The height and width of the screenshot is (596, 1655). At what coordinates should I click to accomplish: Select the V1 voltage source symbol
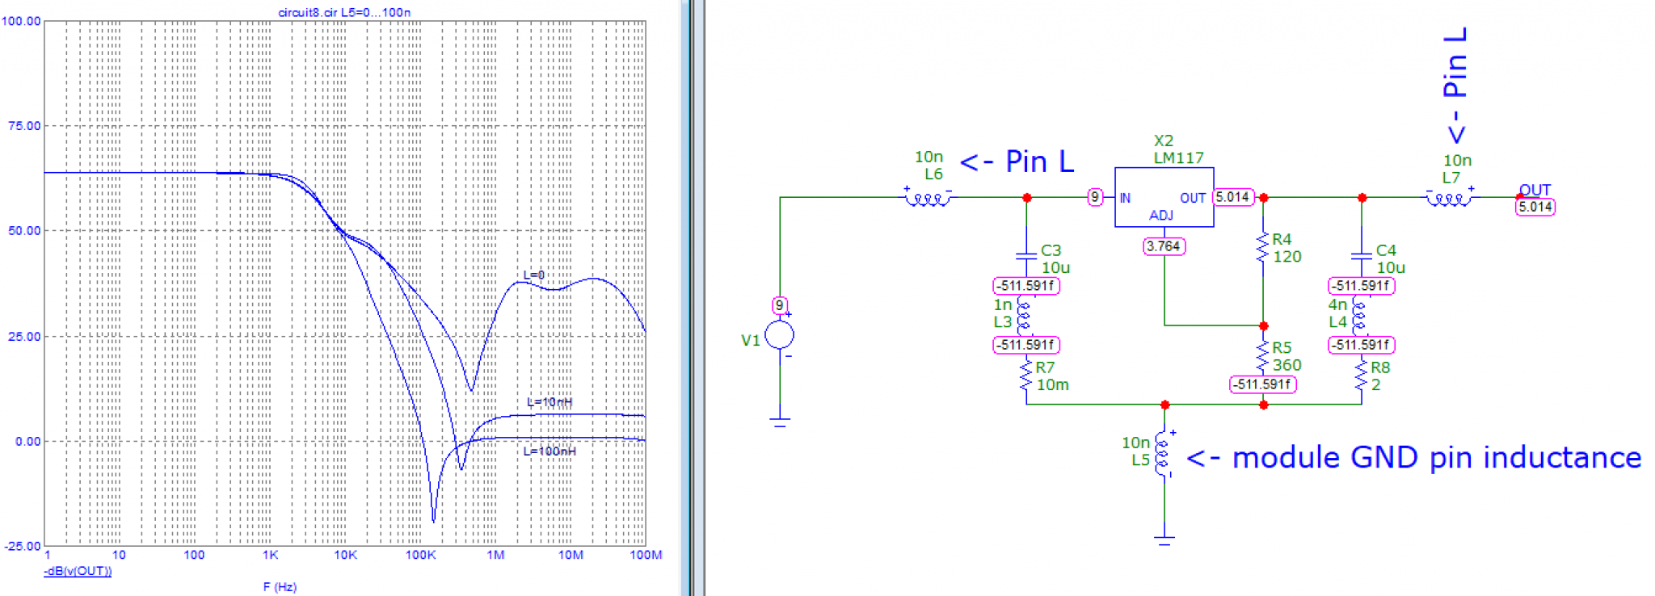click(x=780, y=334)
